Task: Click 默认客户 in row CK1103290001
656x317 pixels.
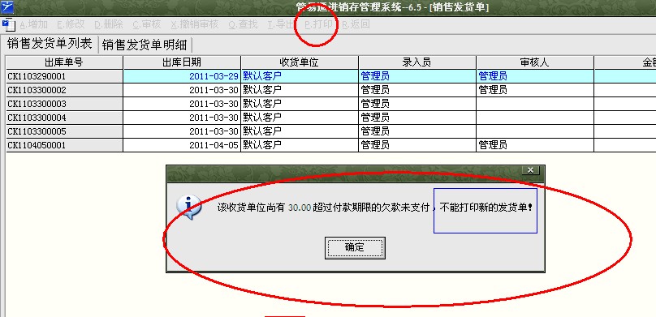Action: coord(300,76)
